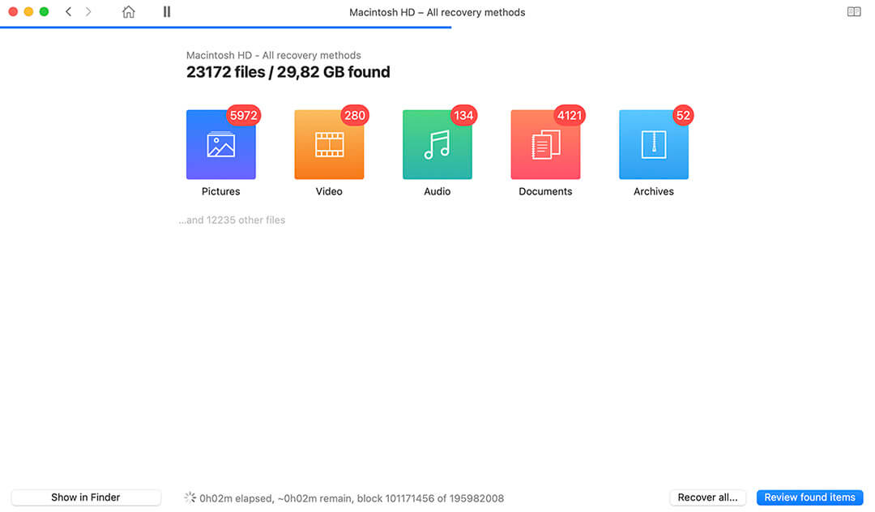Open the Archives category
875x512 pixels.
pyautogui.click(x=653, y=144)
